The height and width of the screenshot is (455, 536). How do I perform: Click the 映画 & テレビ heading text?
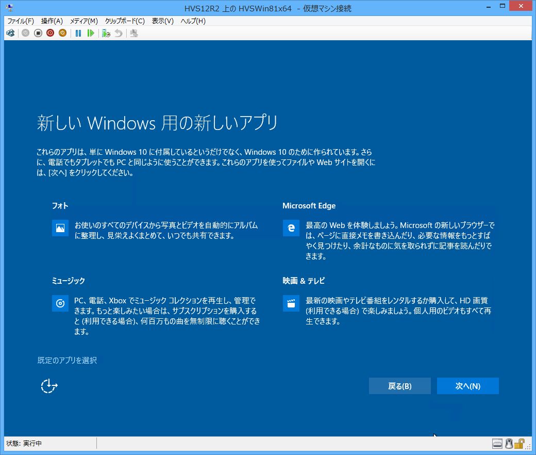(x=304, y=281)
